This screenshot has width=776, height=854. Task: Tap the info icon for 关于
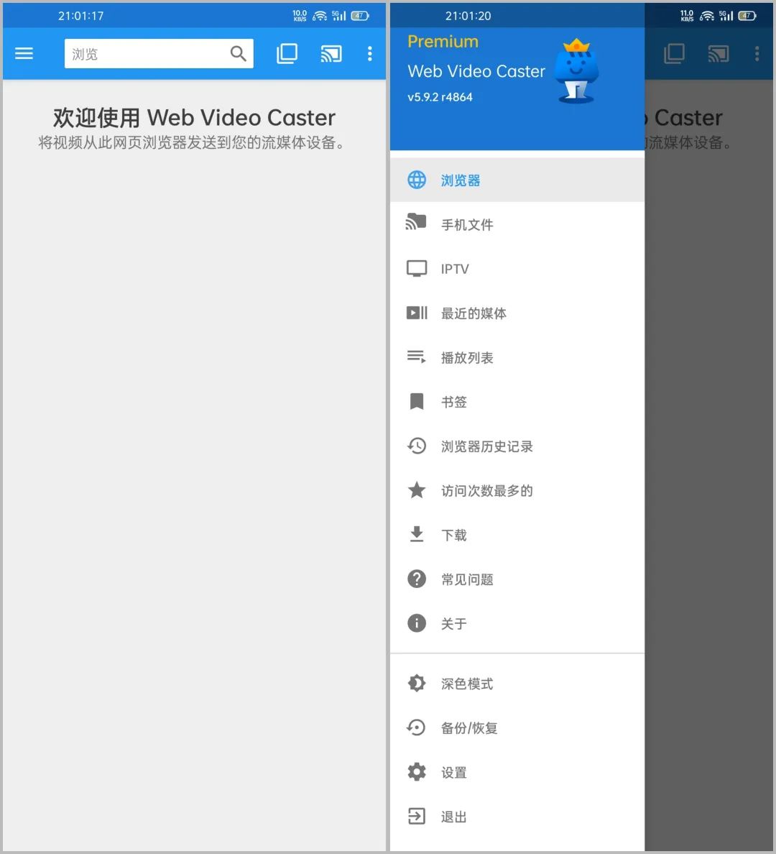point(417,623)
